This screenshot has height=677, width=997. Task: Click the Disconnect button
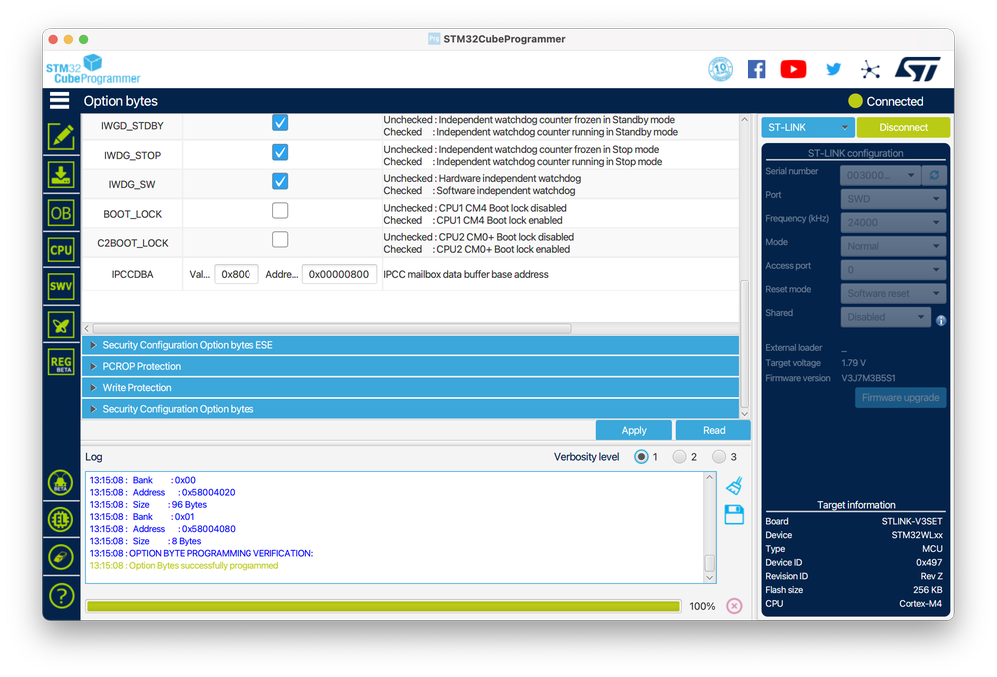click(x=903, y=127)
